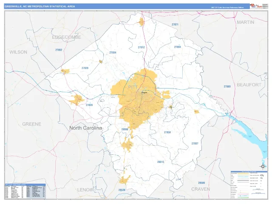Click ZIP code label 28590
The width and height of the screenshot is (272, 204).
(x=125, y=129)
